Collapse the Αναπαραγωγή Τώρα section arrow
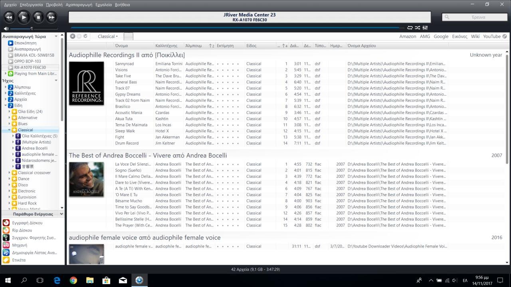The image size is (511, 287). pyautogui.click(x=56, y=36)
